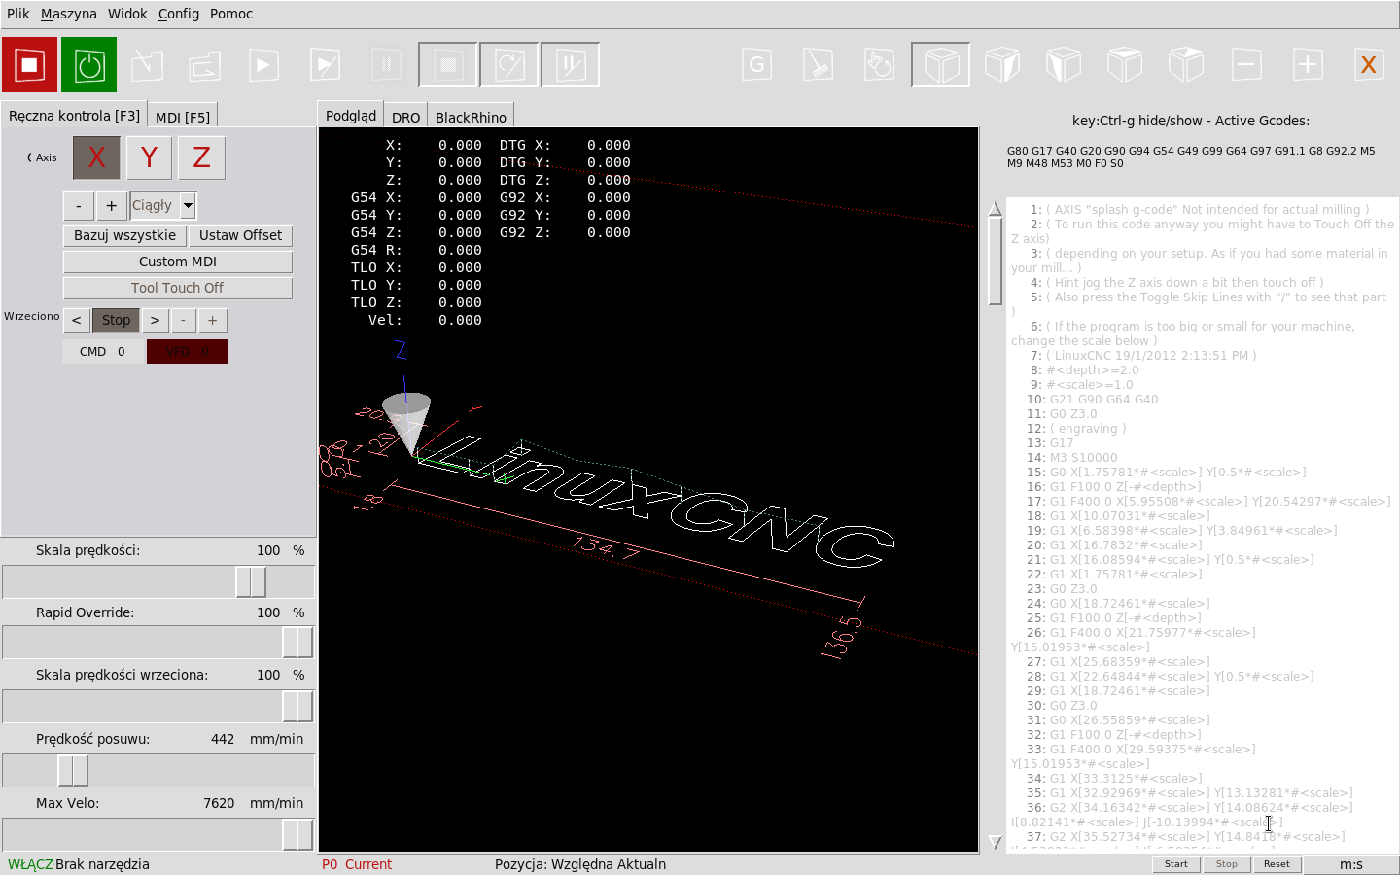Open the Widok menu
1400x875 pixels.
click(x=127, y=14)
